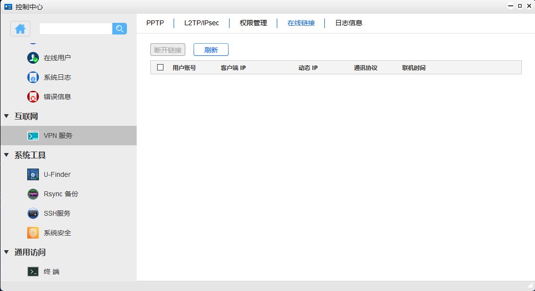Open the L2TP/IPsec tab

(201, 22)
